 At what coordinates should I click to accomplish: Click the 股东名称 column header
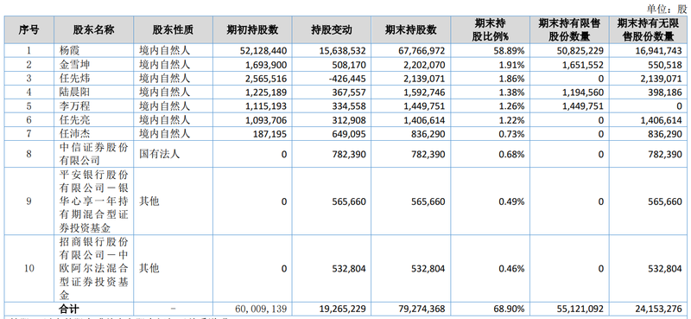[x=93, y=30]
